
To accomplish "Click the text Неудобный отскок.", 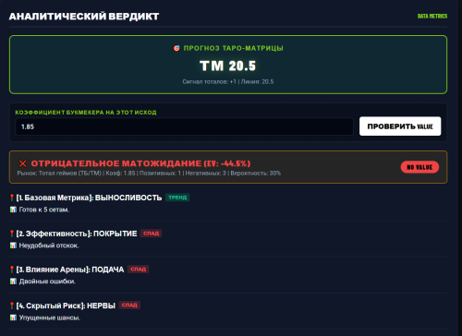I will click(x=49, y=246).
